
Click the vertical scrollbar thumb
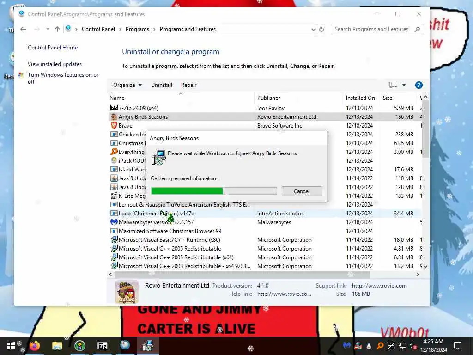[x=425, y=129]
